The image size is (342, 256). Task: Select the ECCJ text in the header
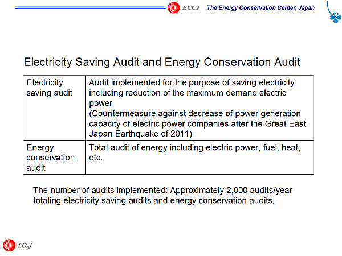191,7
